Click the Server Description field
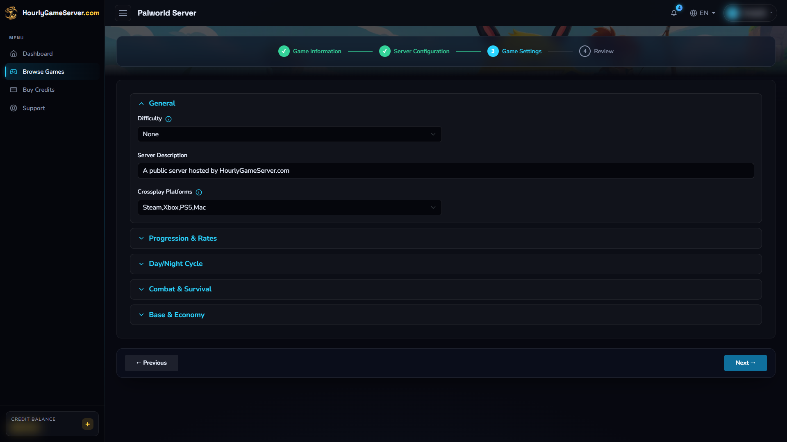787x442 pixels. (x=446, y=171)
